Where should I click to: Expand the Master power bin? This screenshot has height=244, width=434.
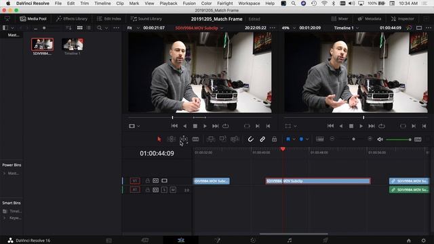click(x=4, y=174)
